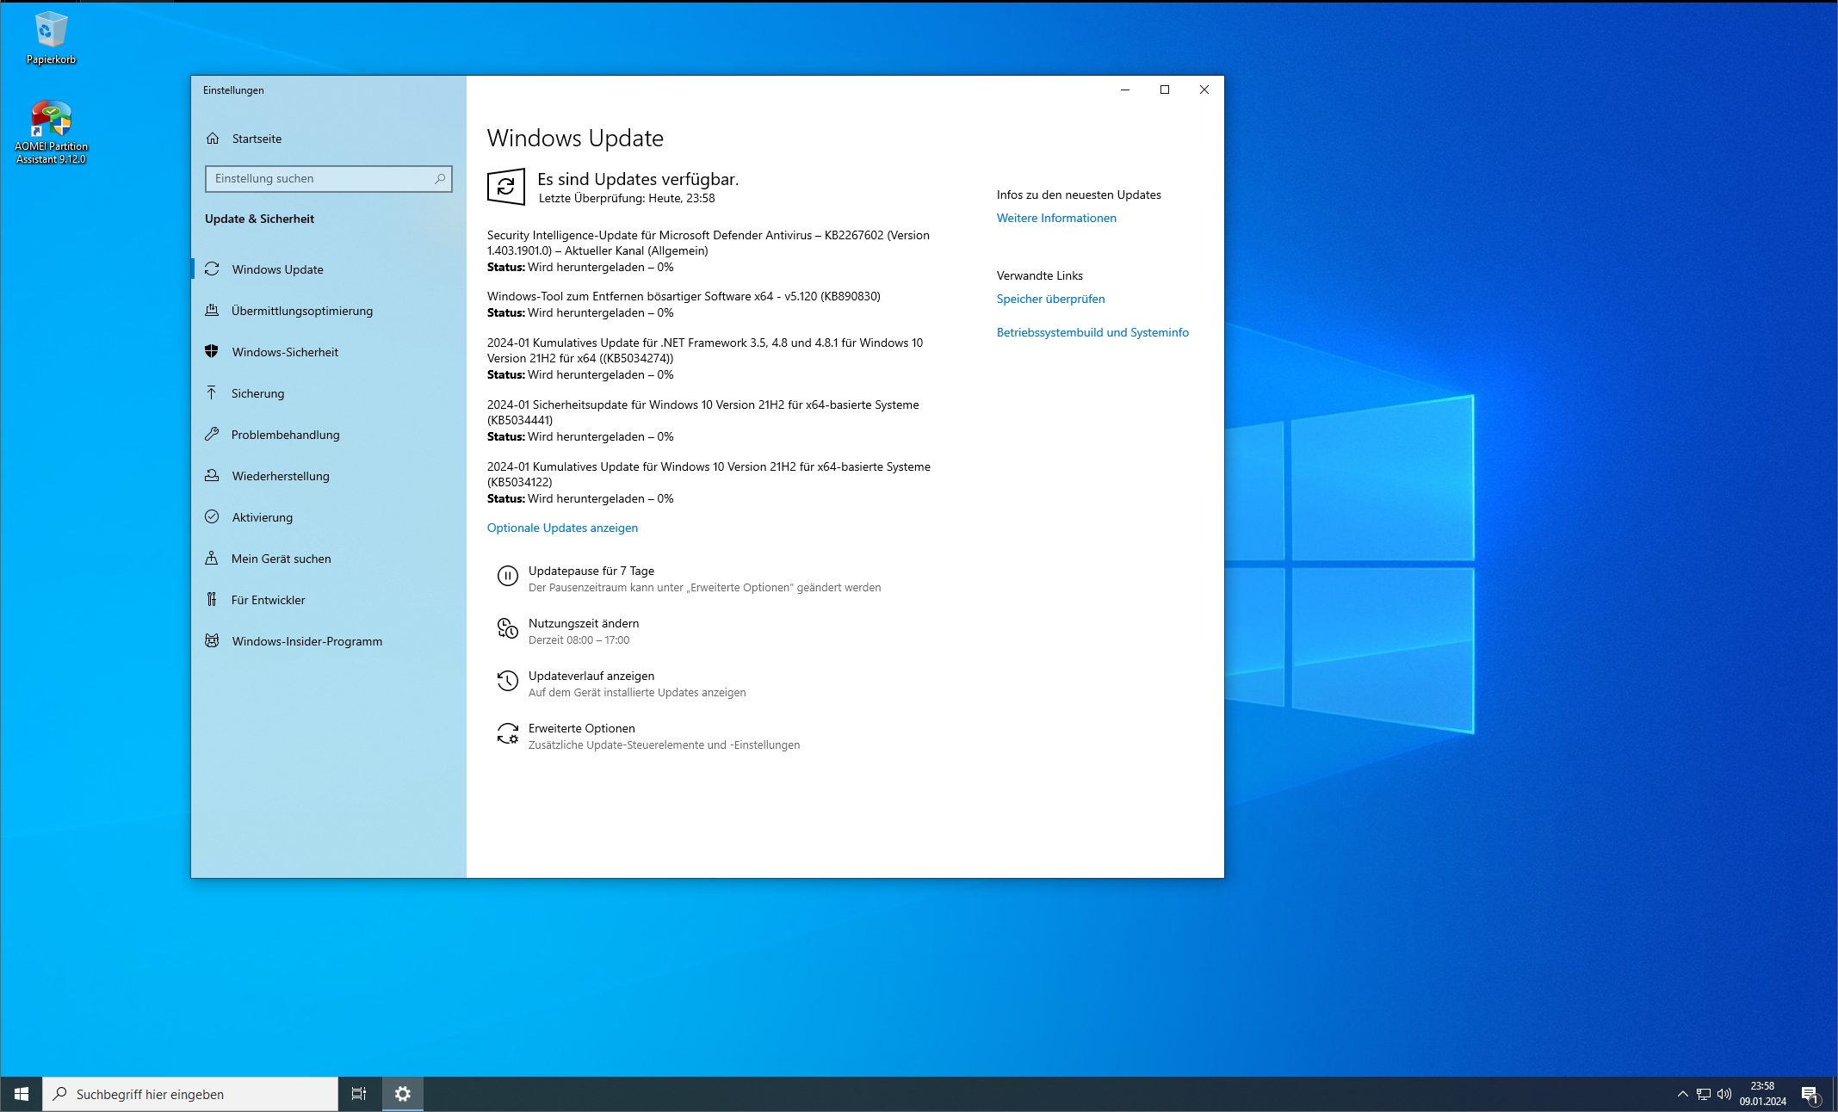Open Weitere Informationen link

[x=1056, y=219]
